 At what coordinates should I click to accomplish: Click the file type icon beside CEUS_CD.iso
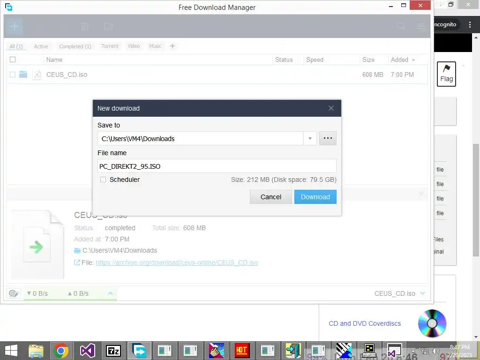[x=37, y=75]
